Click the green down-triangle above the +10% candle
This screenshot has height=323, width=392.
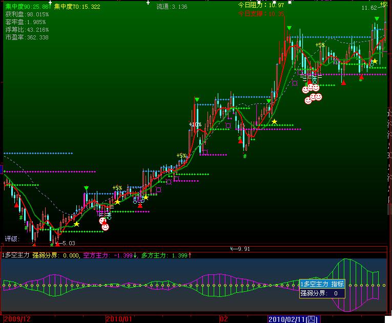point(197,100)
